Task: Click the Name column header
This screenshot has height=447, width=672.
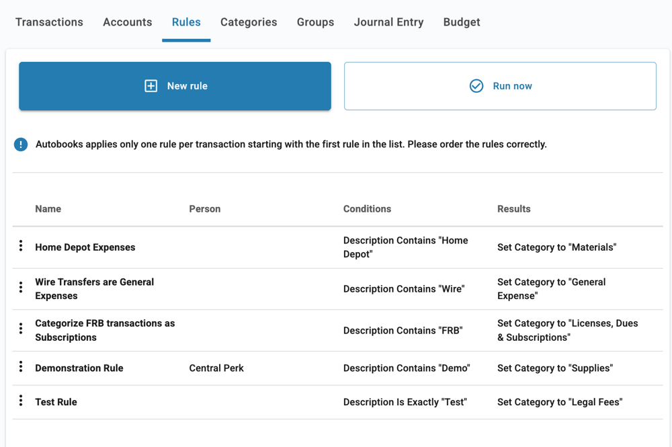Action: pos(48,208)
